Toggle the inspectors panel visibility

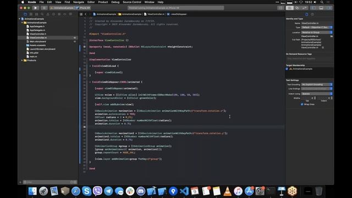[x=329, y=8]
